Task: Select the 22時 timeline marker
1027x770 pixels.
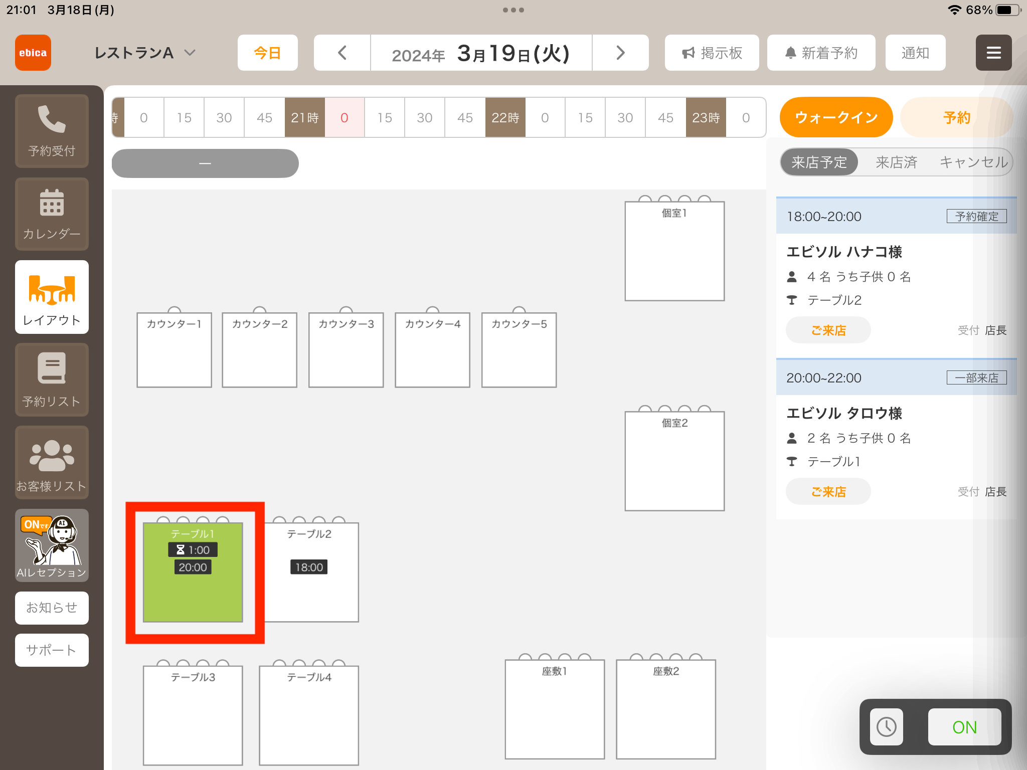Action: point(505,118)
